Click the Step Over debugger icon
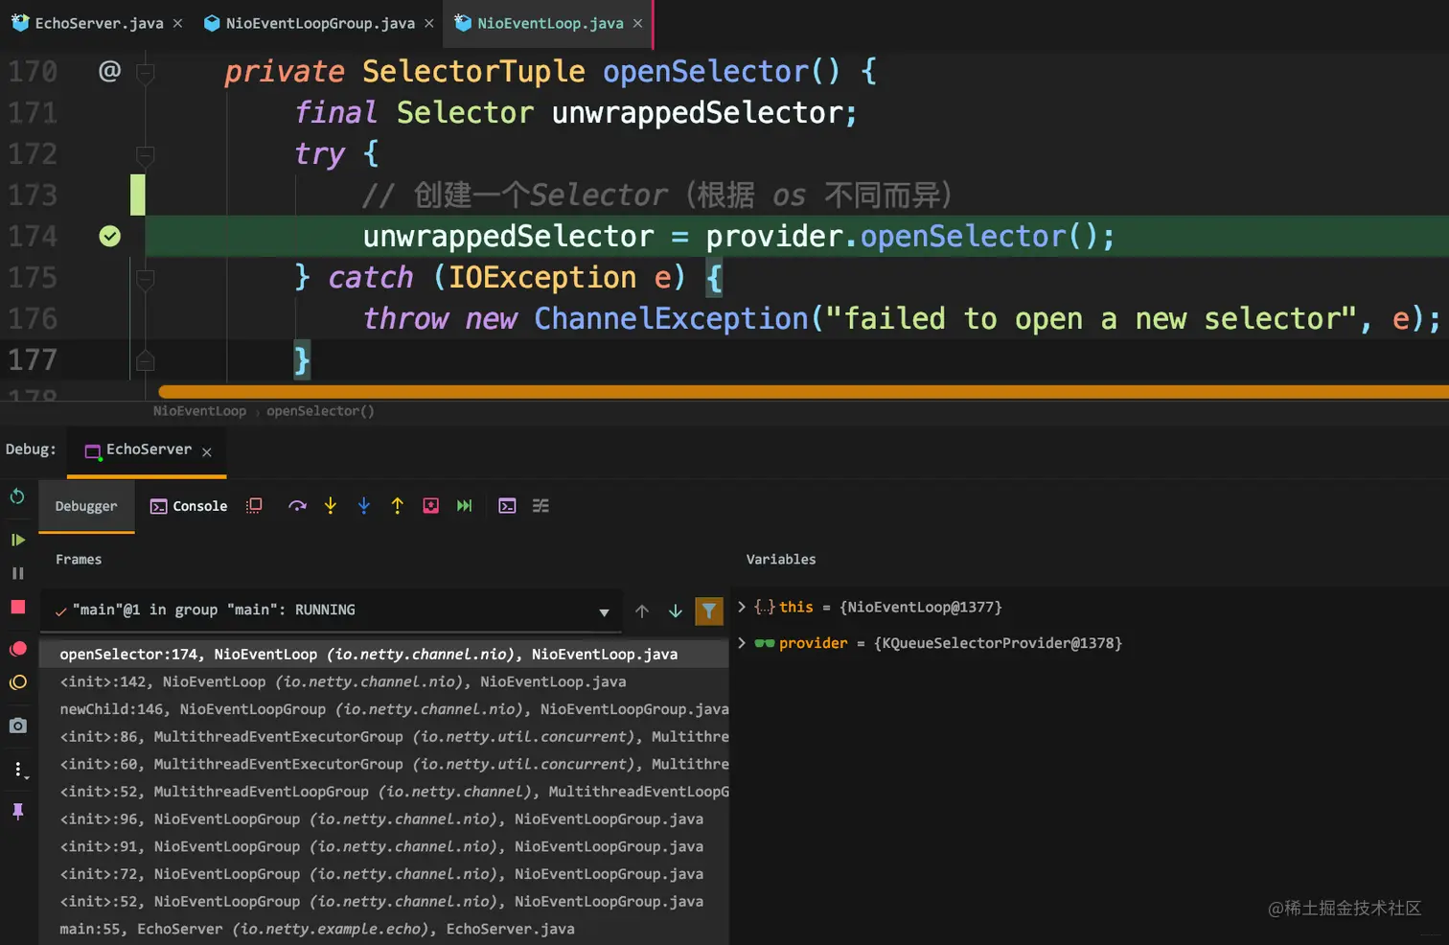Image resolution: width=1449 pixels, height=945 pixels. click(x=297, y=506)
